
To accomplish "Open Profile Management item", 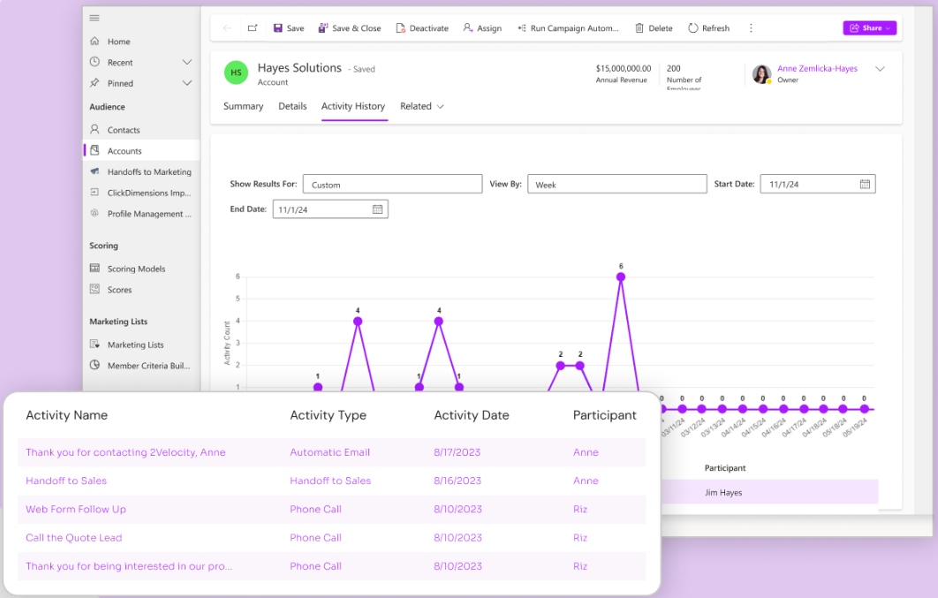I will click(149, 214).
